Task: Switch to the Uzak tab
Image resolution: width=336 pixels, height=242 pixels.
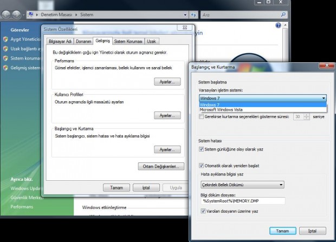Action: pos(152,41)
